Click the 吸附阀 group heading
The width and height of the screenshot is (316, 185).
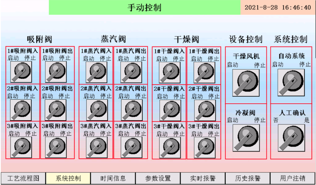pos(39,39)
